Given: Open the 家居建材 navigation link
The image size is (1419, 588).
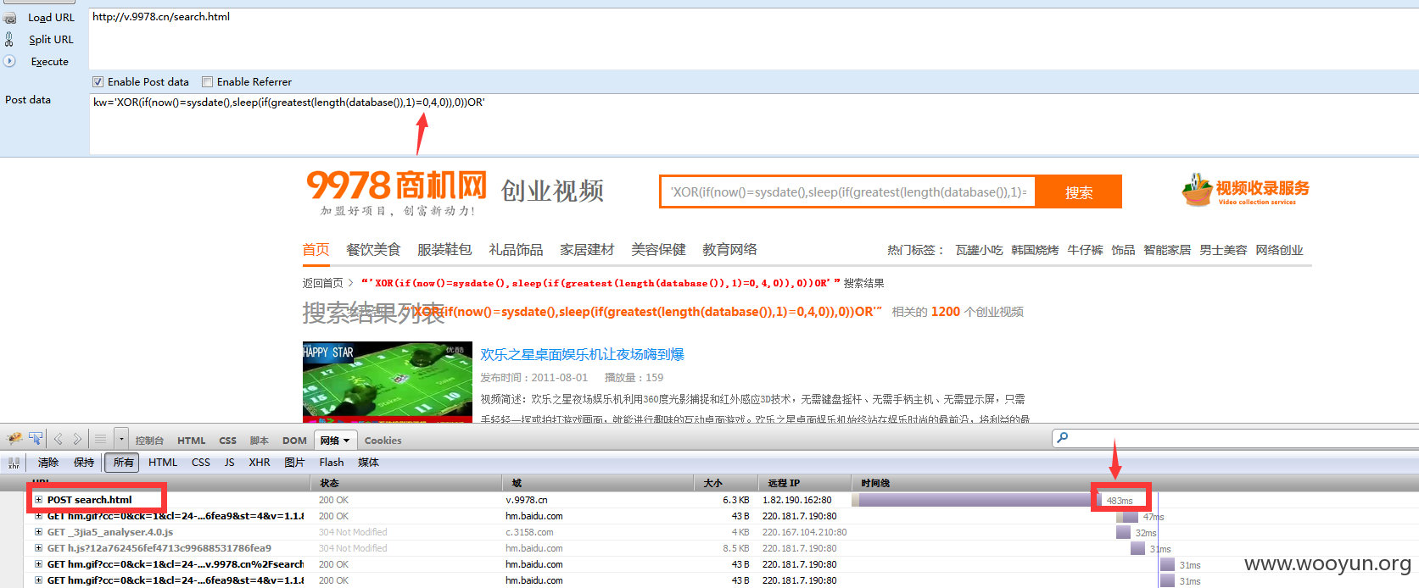Looking at the screenshot, I should click(x=587, y=250).
